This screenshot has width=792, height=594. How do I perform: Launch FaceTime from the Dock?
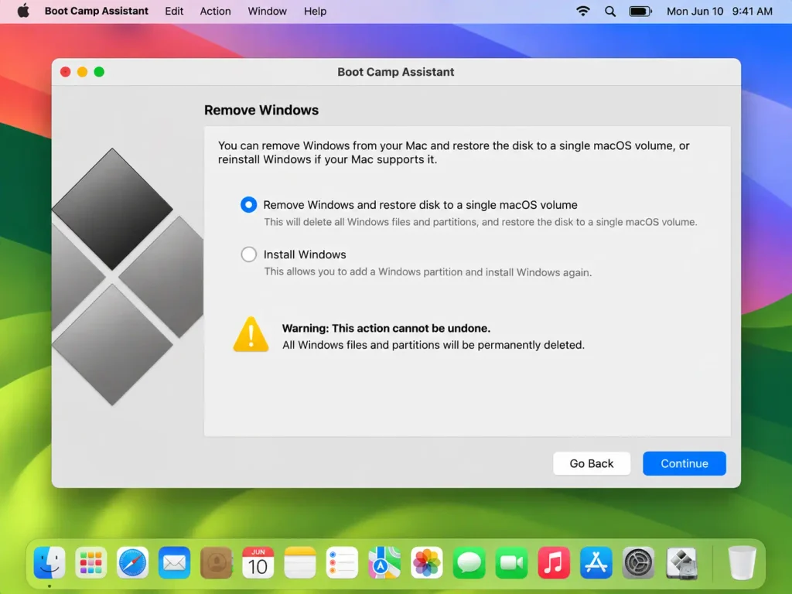click(511, 563)
